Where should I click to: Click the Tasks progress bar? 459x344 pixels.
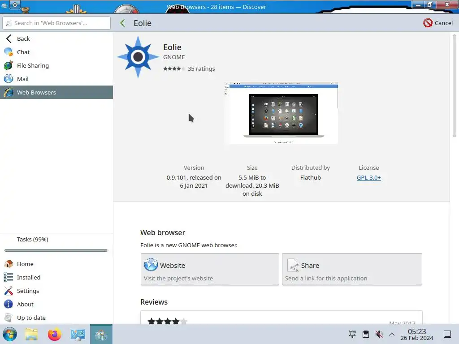click(x=56, y=250)
